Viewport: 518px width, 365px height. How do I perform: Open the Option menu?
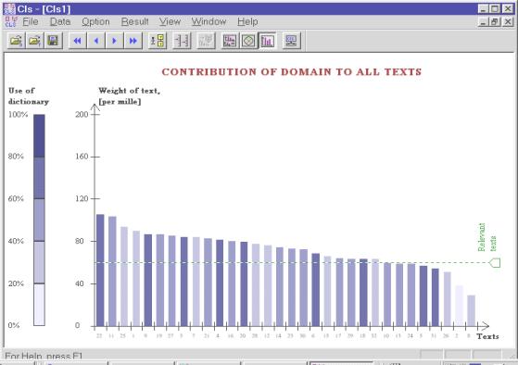pos(95,22)
